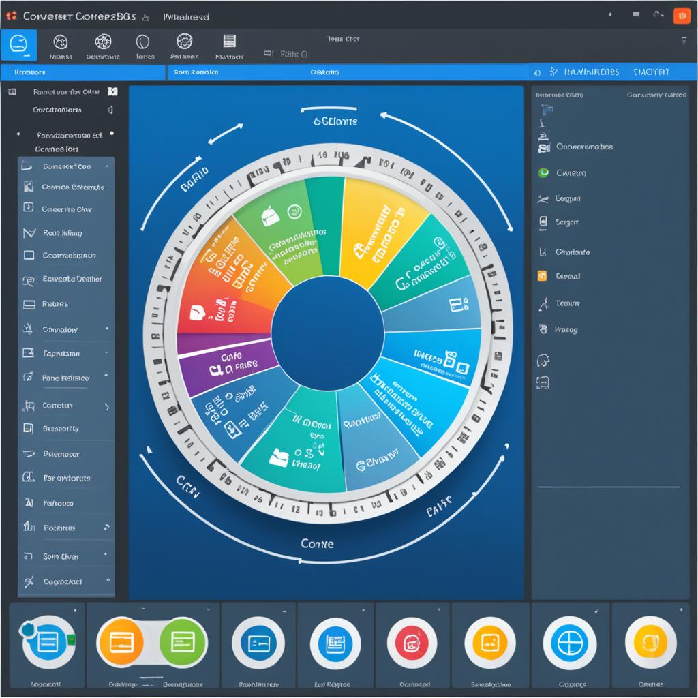Click the small icon beside the second sidebar header
Viewport: 698px width, 698px height.
click(110, 110)
